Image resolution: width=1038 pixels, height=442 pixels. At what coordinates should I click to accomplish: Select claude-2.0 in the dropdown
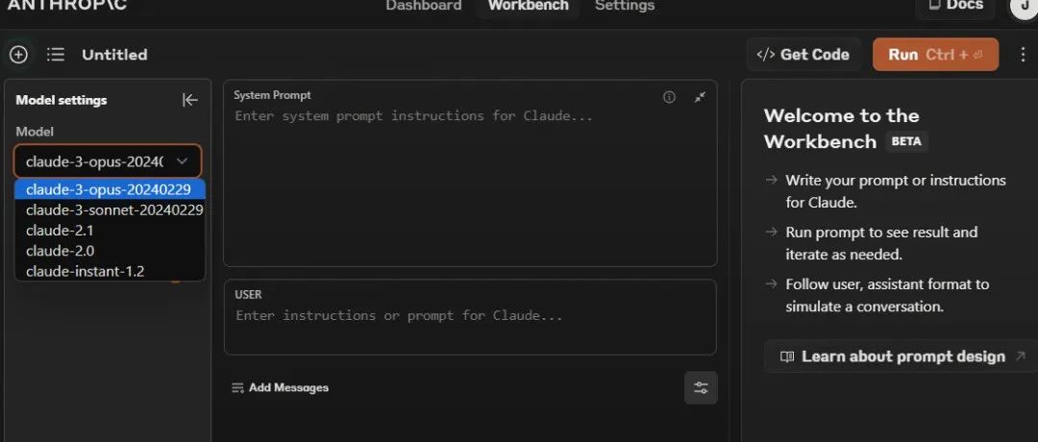pyautogui.click(x=60, y=251)
